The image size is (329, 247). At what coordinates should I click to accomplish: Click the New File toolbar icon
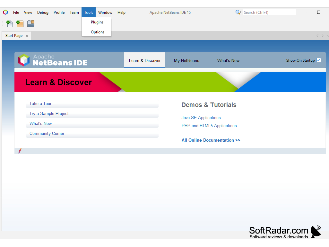pos(10,24)
